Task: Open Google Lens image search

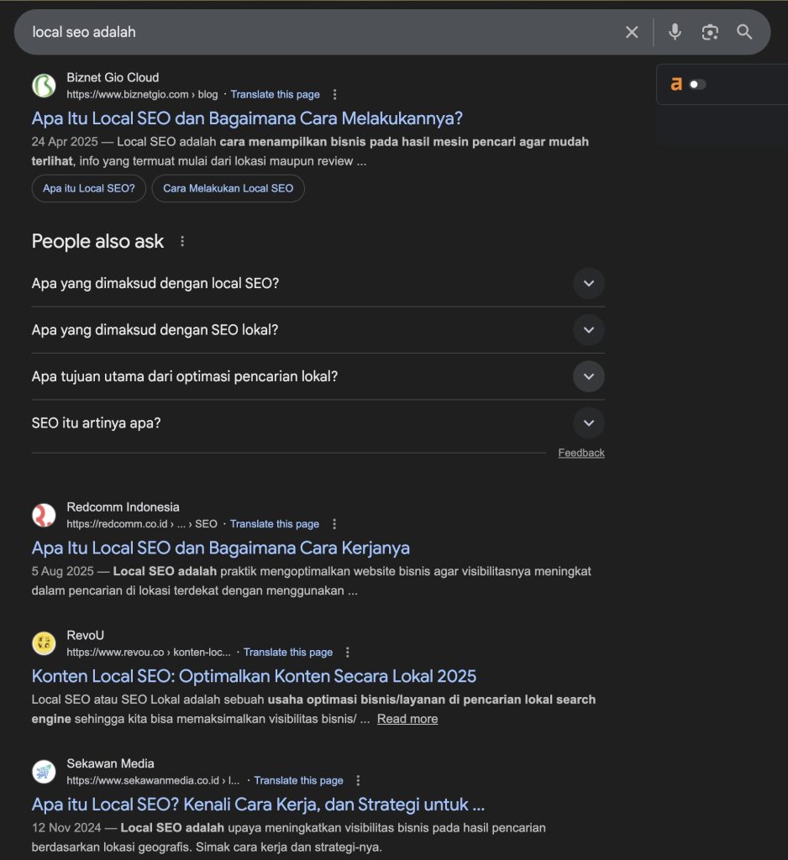Action: [x=710, y=33]
